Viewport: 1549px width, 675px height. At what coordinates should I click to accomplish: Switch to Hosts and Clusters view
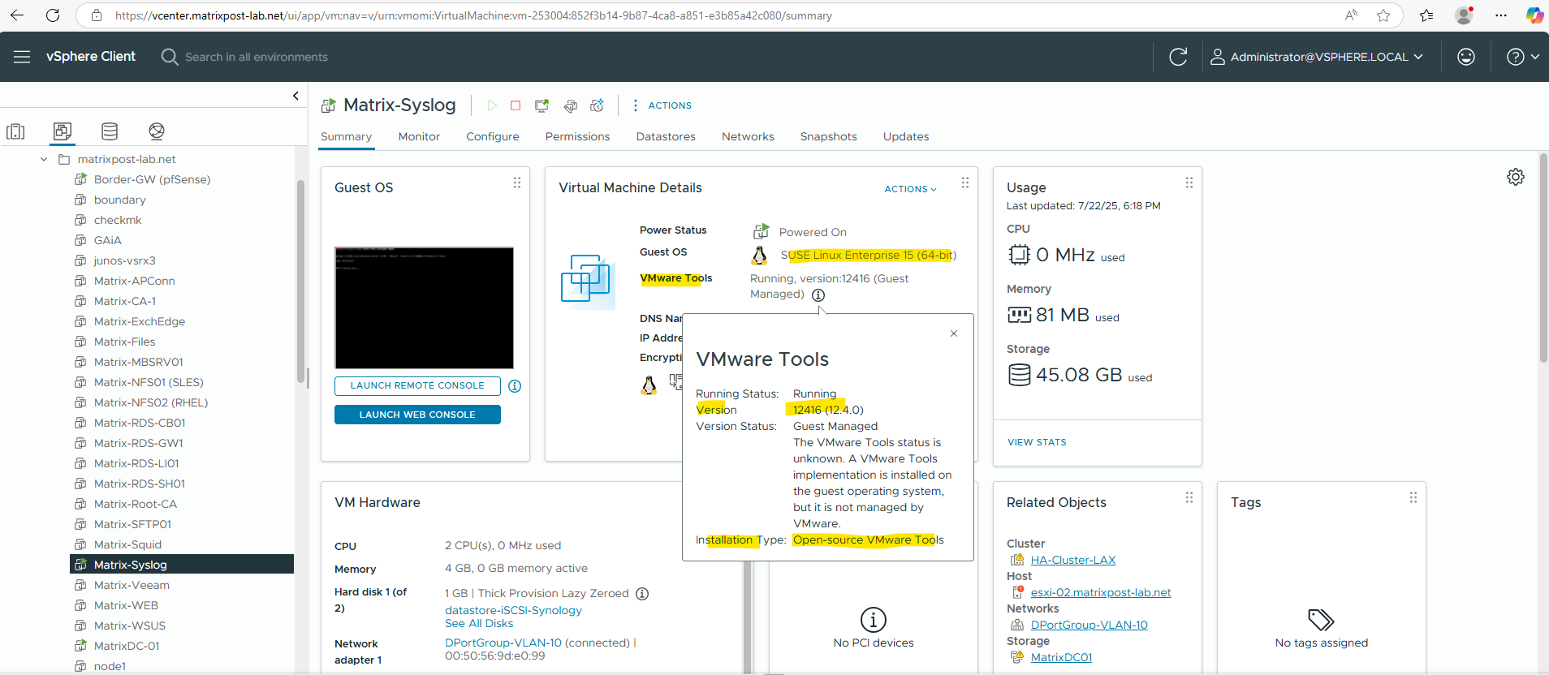click(15, 131)
